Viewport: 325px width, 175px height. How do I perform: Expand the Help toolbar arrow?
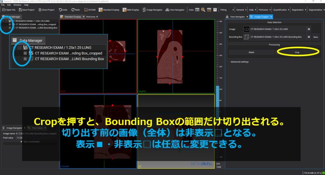point(255,10)
